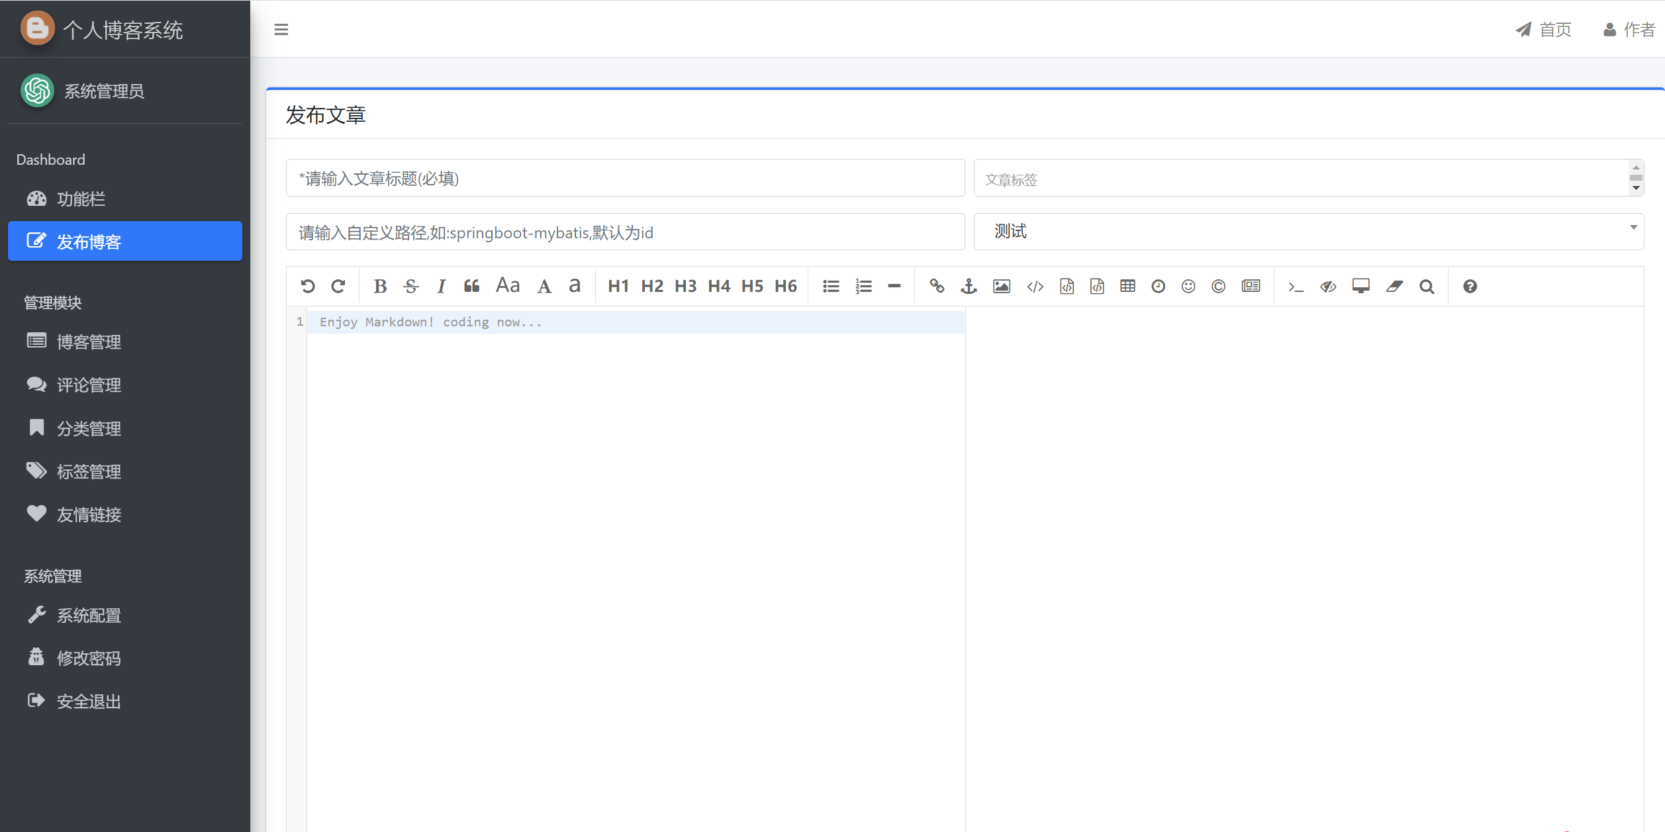Viewport: 1665px width, 832px height.
Task: Click the 系统管理员 user avatar
Action: click(37, 90)
